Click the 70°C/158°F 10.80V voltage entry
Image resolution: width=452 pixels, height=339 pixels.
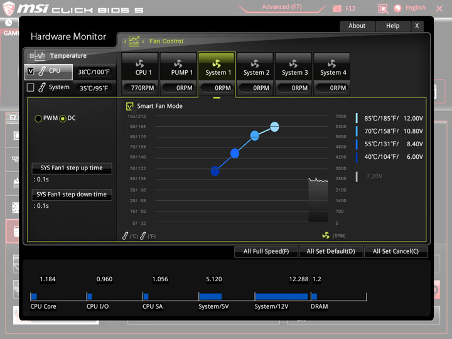(389, 131)
